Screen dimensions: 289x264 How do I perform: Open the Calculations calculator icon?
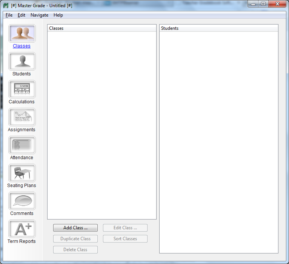[22, 89]
